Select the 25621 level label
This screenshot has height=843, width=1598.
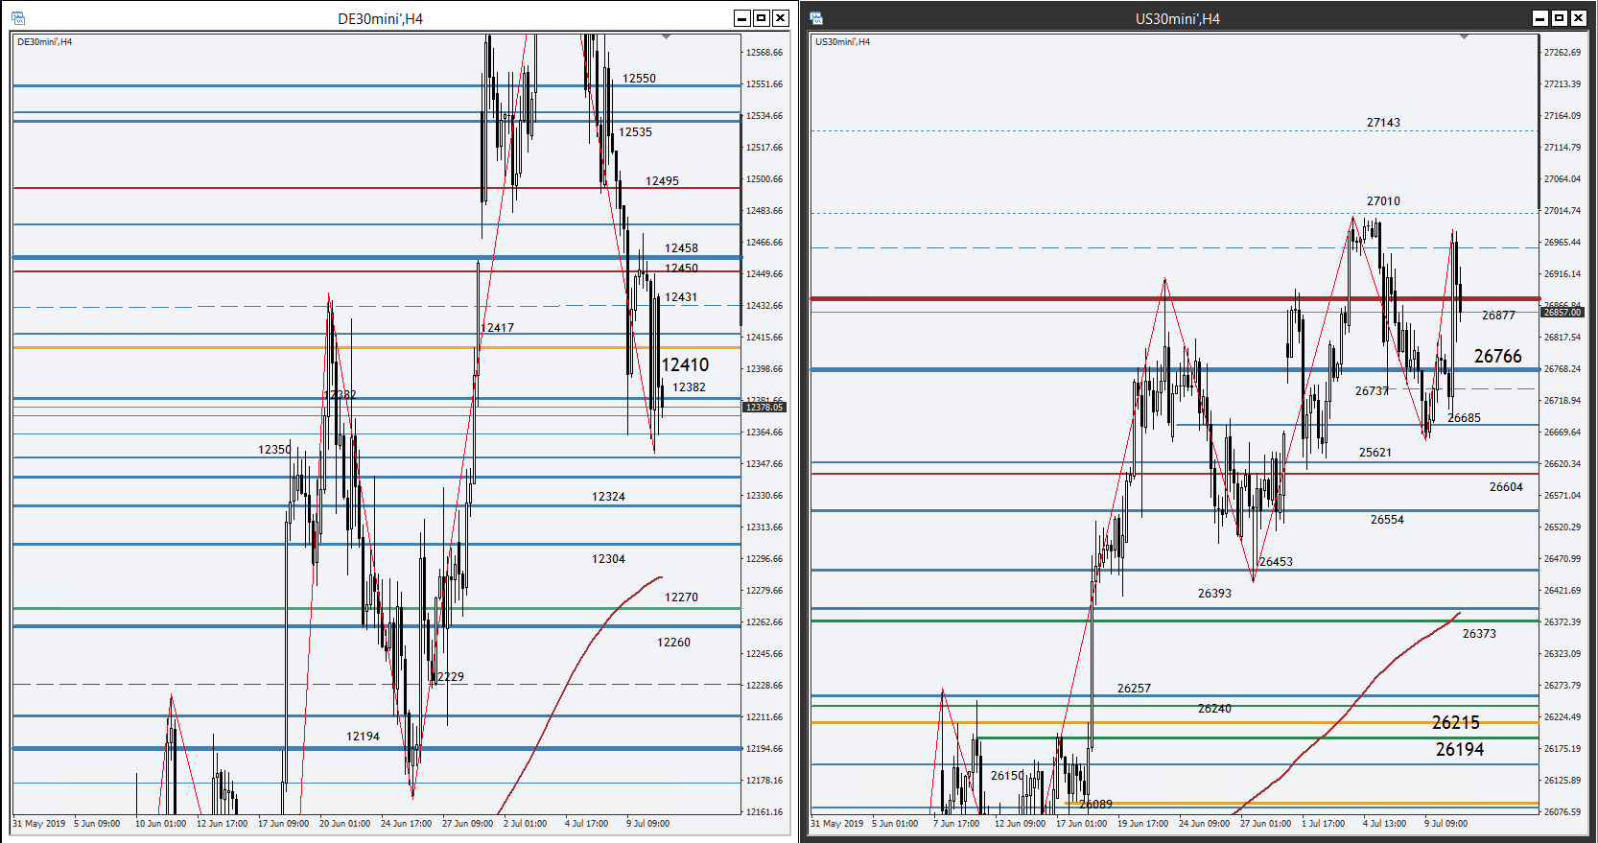click(x=1375, y=453)
